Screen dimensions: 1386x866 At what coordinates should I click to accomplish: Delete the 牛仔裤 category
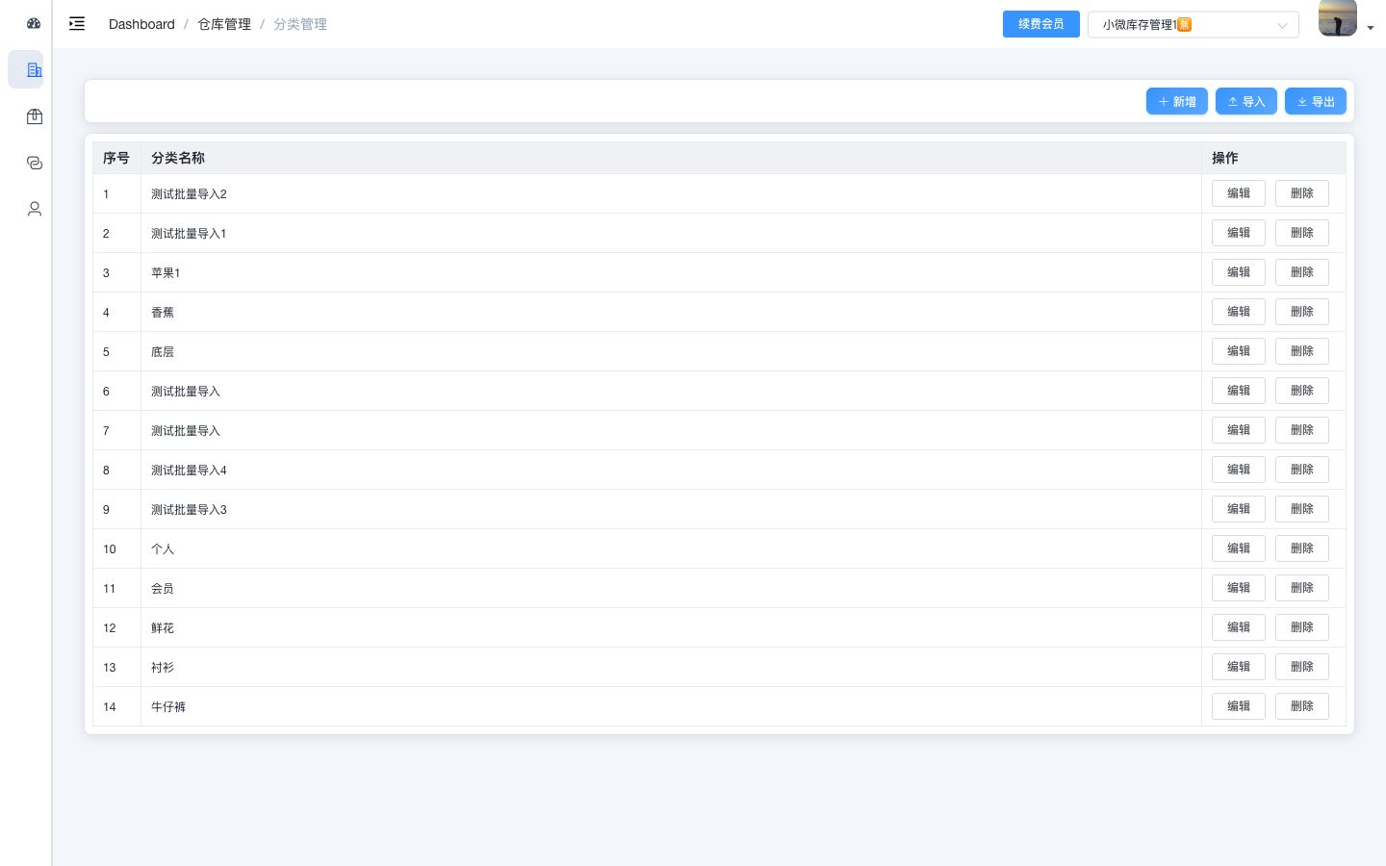click(x=1302, y=706)
